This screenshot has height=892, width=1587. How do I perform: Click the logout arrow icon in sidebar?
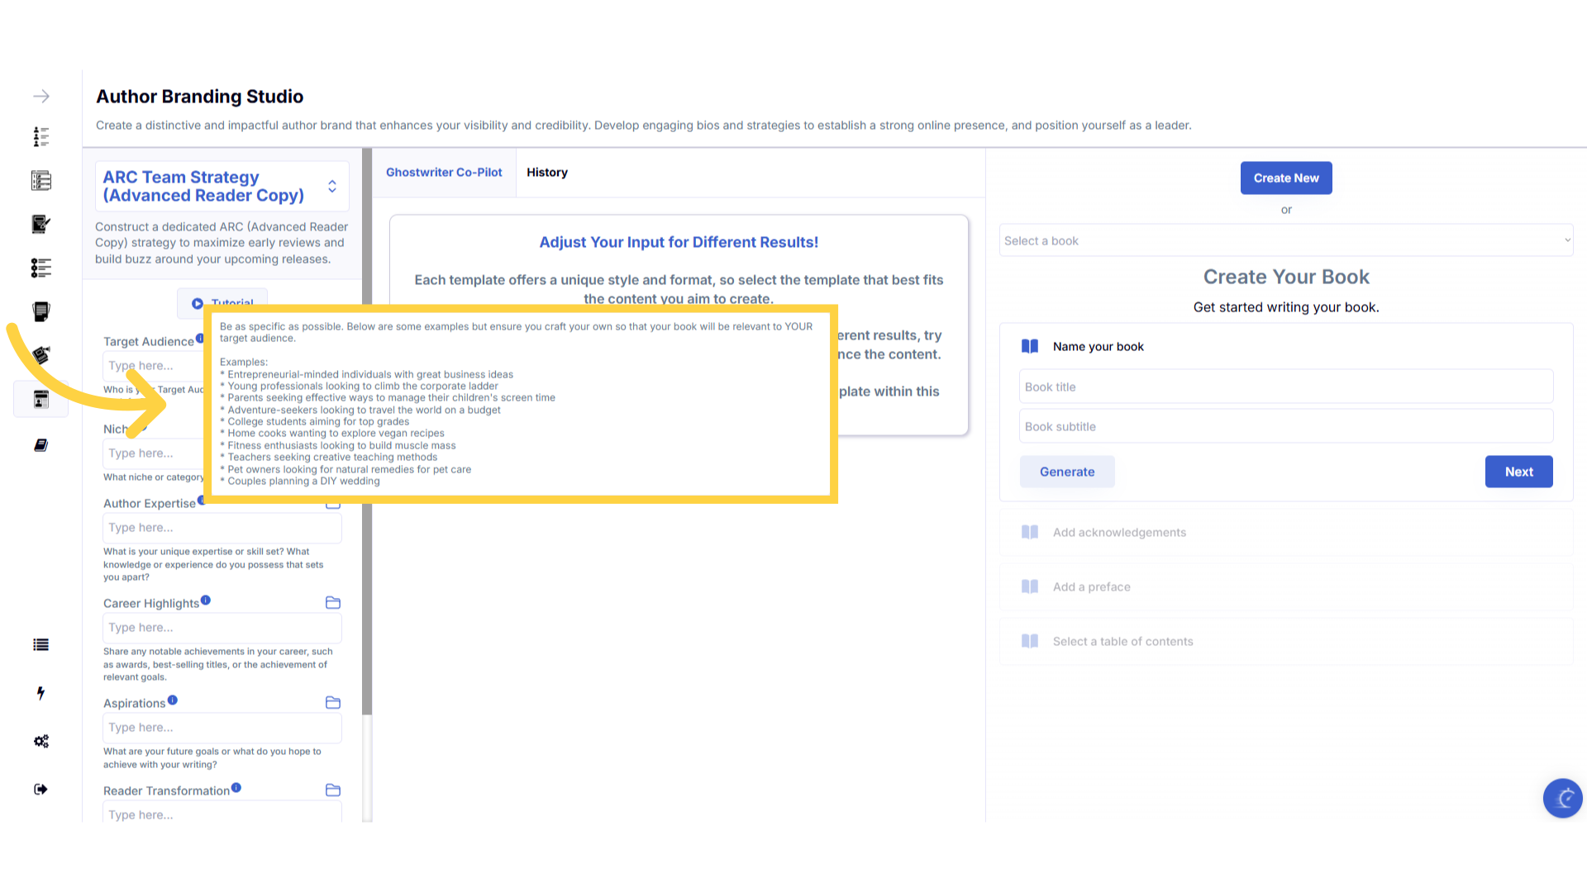pos(41,790)
